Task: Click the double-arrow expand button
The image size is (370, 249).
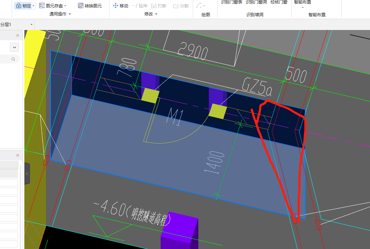Action: (14, 47)
